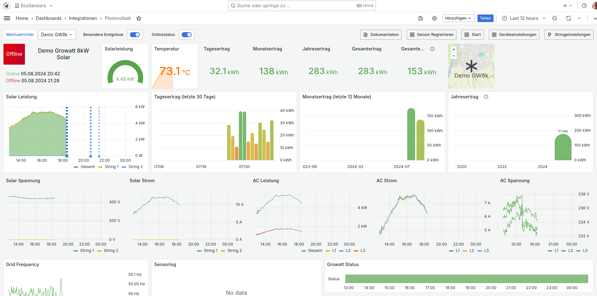Zoom in on the map

454,49
